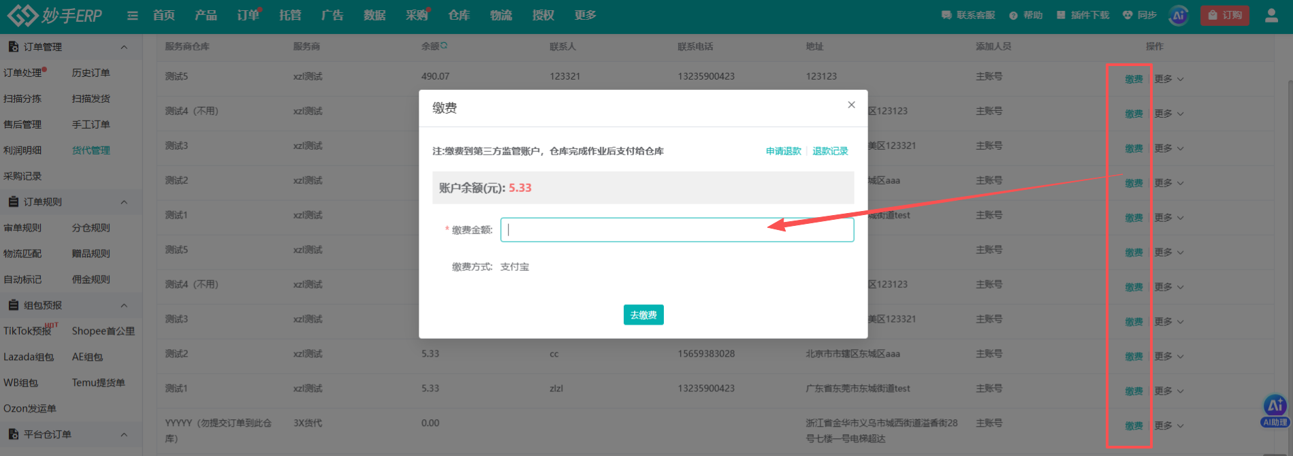Open Ozon发运单 in the sidebar
Image resolution: width=1293 pixels, height=456 pixels.
tap(30, 408)
